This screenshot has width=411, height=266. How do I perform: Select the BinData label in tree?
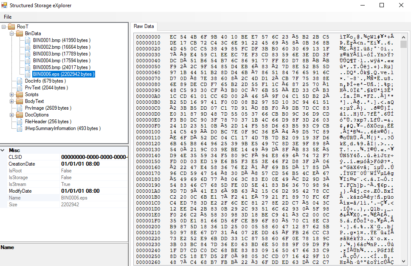pyautogui.click(x=33, y=33)
